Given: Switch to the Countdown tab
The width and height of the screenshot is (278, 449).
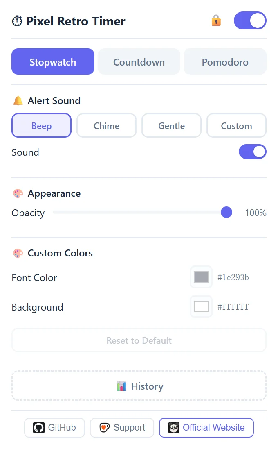Looking at the screenshot, I should [x=139, y=62].
